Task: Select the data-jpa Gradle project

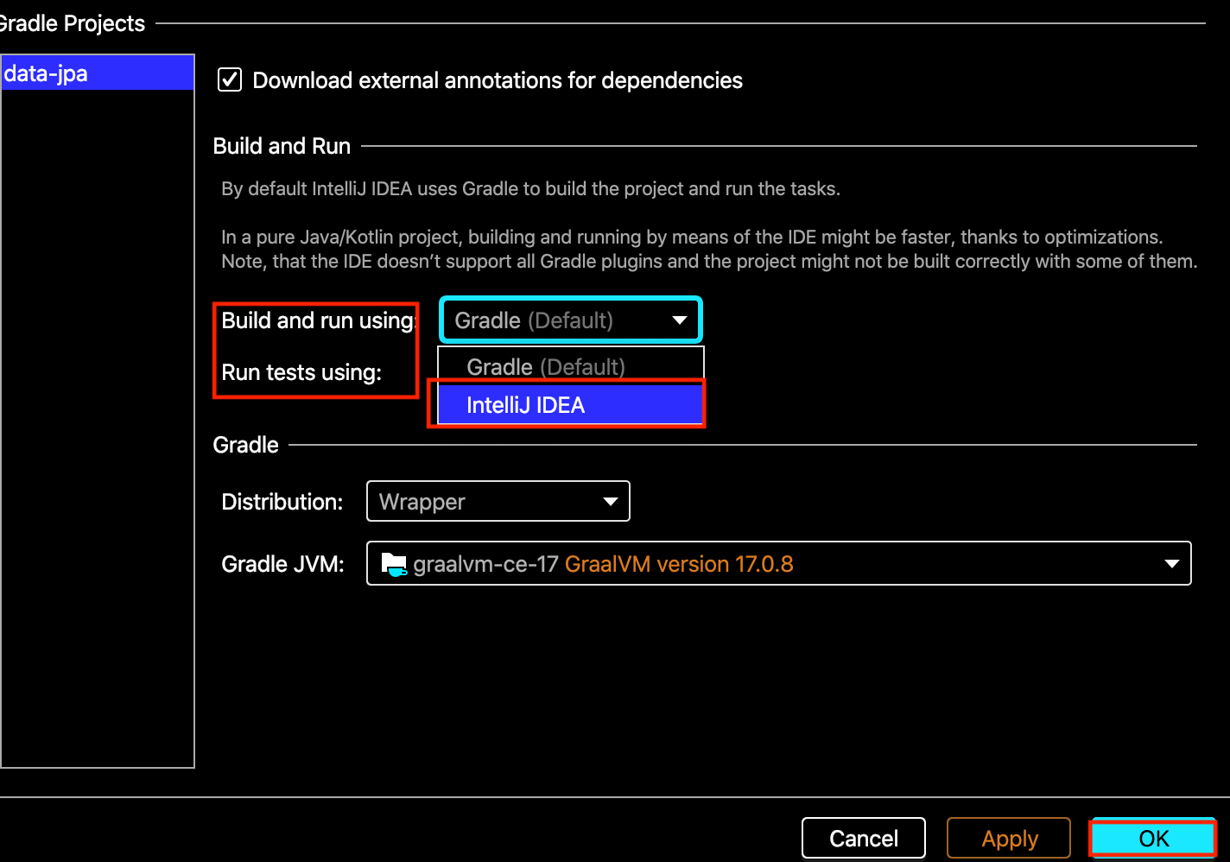Action: pos(98,73)
